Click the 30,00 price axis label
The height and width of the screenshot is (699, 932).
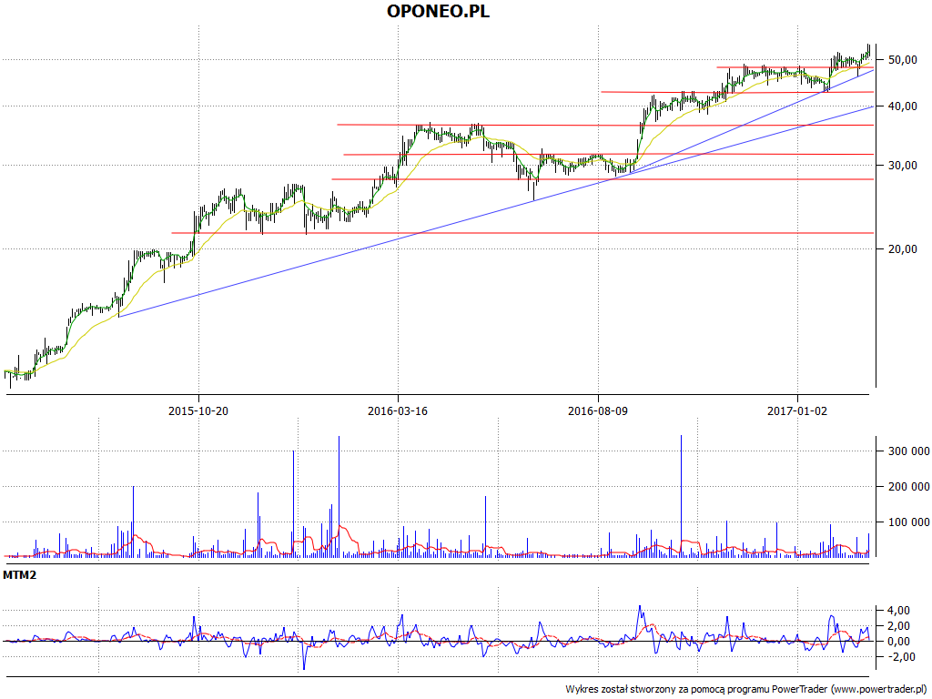[x=902, y=166]
